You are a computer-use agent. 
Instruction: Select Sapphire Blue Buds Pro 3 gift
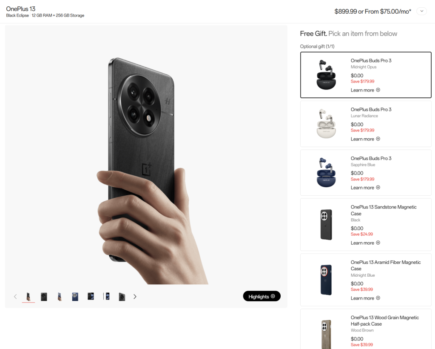pos(366,173)
